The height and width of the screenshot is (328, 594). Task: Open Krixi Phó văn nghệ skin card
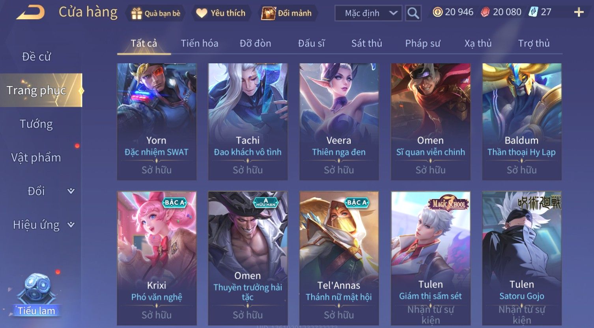point(157,258)
